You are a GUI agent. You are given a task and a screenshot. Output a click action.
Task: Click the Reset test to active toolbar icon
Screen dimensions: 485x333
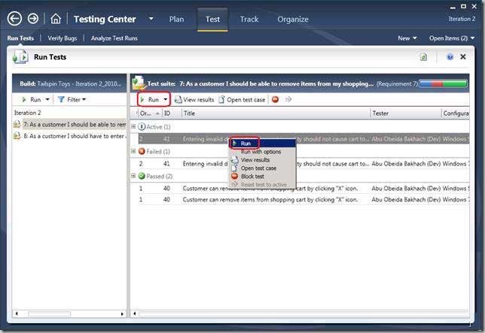pos(288,99)
